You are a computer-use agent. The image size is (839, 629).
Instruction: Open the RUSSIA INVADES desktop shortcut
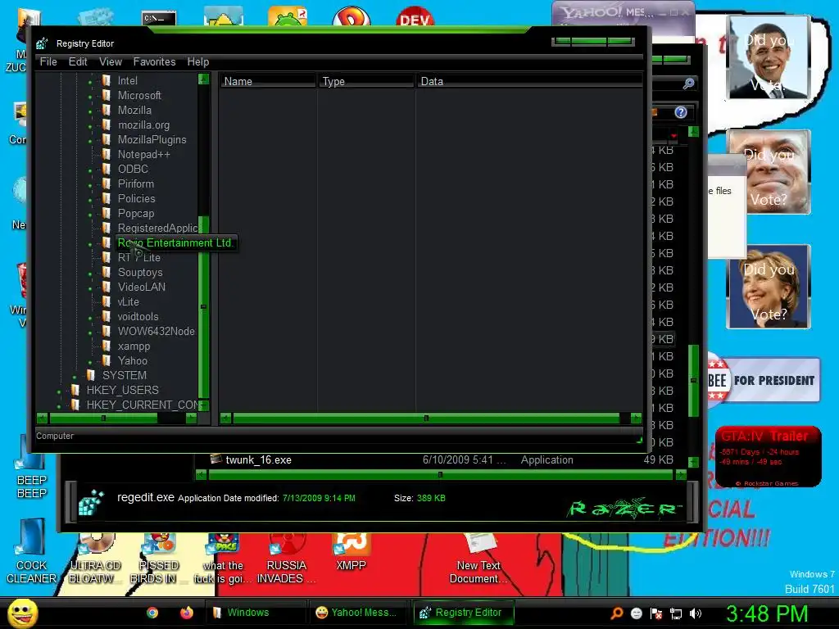click(286, 559)
